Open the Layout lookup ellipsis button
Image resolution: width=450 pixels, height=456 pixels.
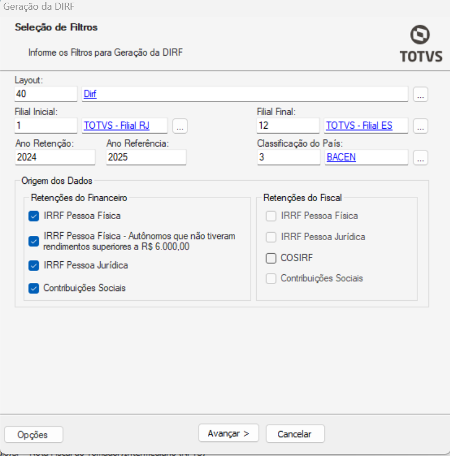[x=420, y=94]
